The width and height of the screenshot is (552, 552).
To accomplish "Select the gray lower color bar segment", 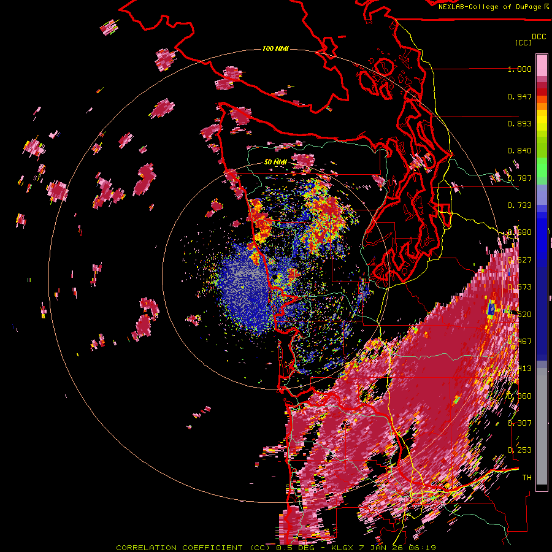I will click(x=542, y=429).
